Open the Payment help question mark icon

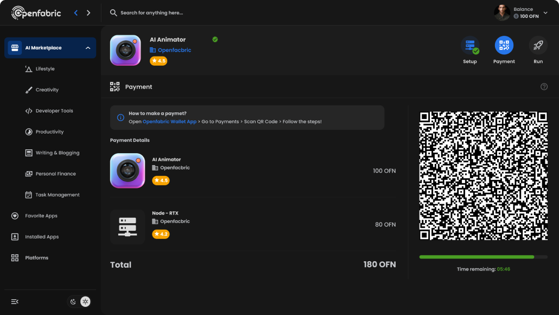click(544, 86)
